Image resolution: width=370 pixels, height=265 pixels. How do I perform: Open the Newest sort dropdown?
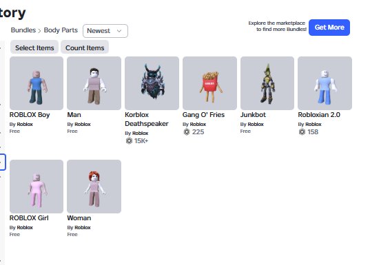(105, 31)
